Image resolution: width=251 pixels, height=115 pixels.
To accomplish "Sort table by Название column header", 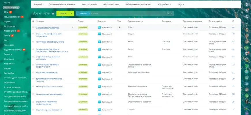I will 40,21.
